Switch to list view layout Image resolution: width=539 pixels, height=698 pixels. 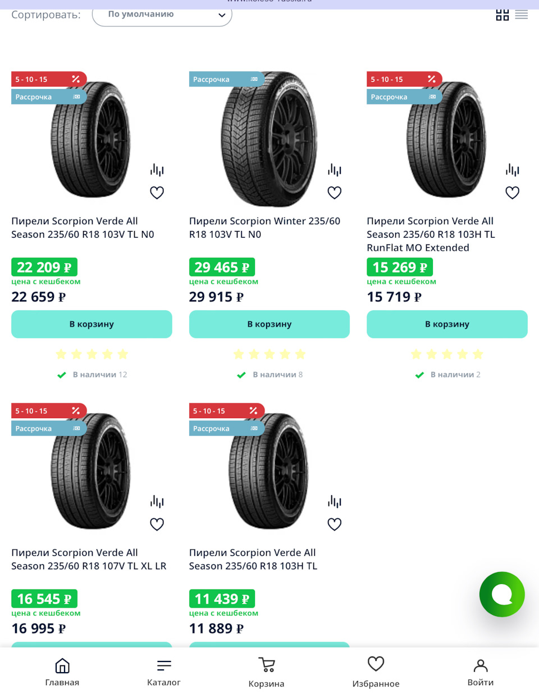[522, 15]
